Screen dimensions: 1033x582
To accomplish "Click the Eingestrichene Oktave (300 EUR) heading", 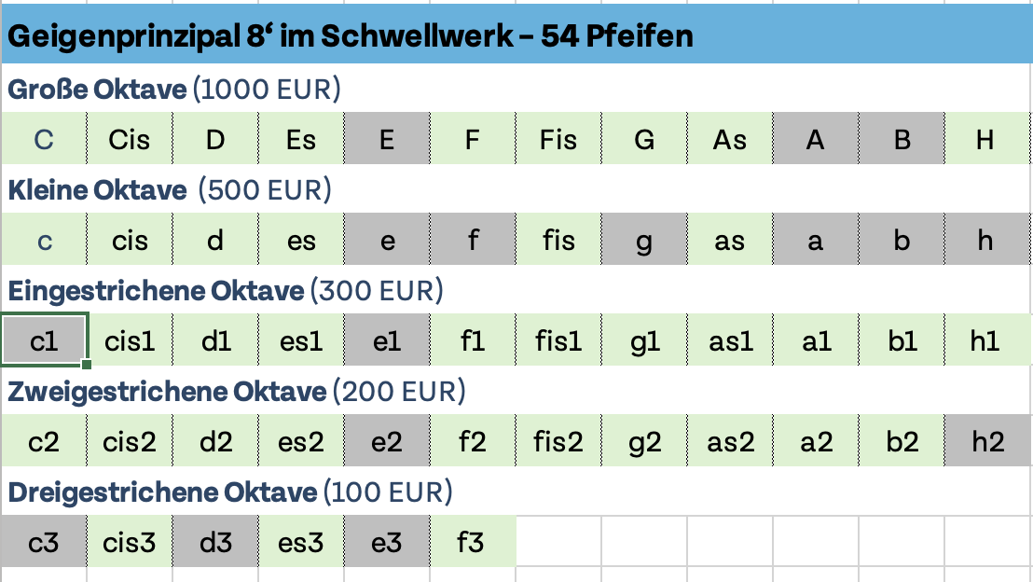I will [226, 291].
